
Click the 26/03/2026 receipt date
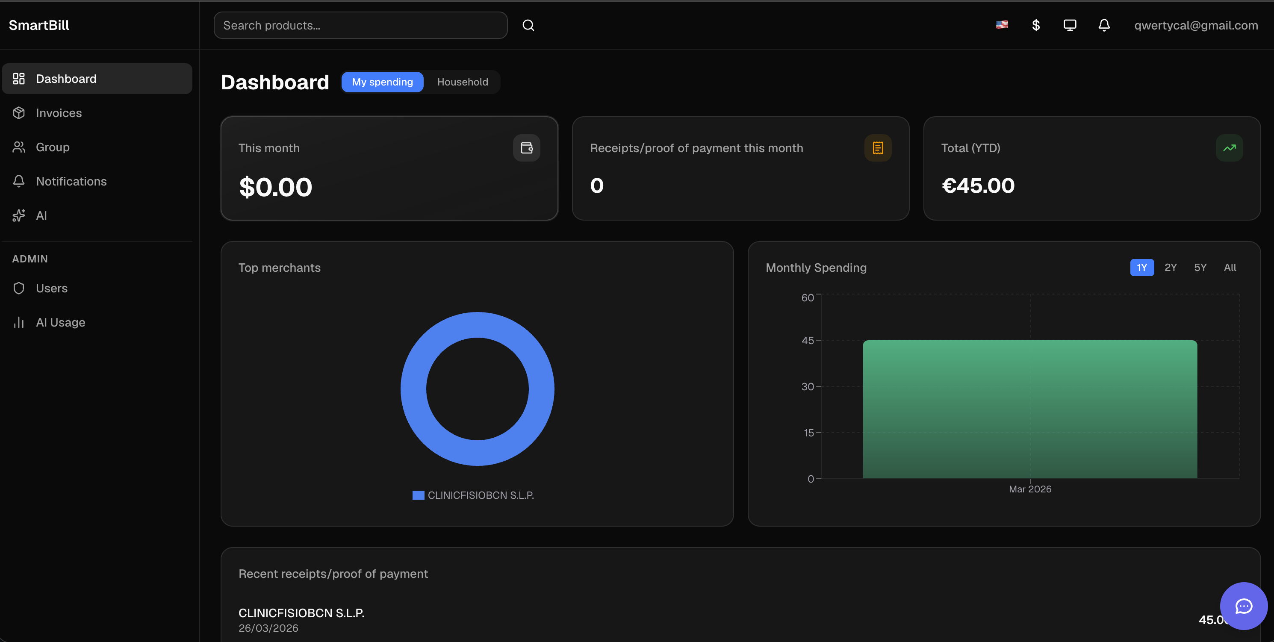coord(268,627)
